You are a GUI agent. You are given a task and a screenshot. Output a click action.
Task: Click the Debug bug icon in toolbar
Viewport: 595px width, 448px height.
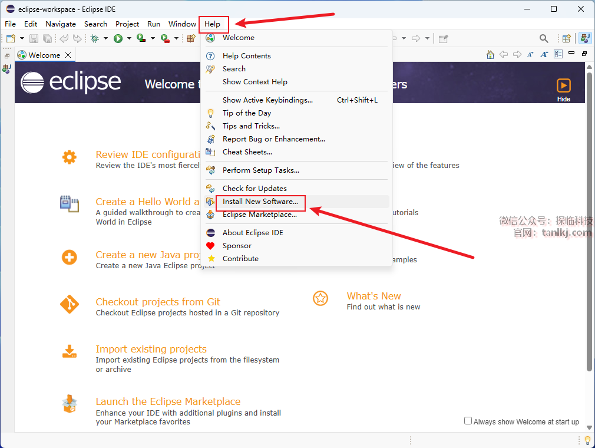(94, 38)
